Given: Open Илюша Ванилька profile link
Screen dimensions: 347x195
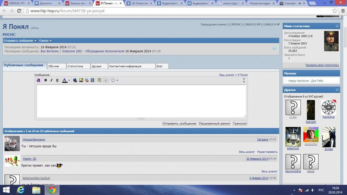Looking at the screenshot, I should 34,139.
